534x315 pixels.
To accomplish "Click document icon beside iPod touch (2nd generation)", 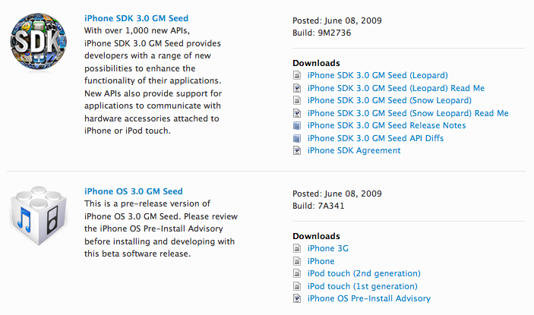I will pyautogui.click(x=297, y=273).
